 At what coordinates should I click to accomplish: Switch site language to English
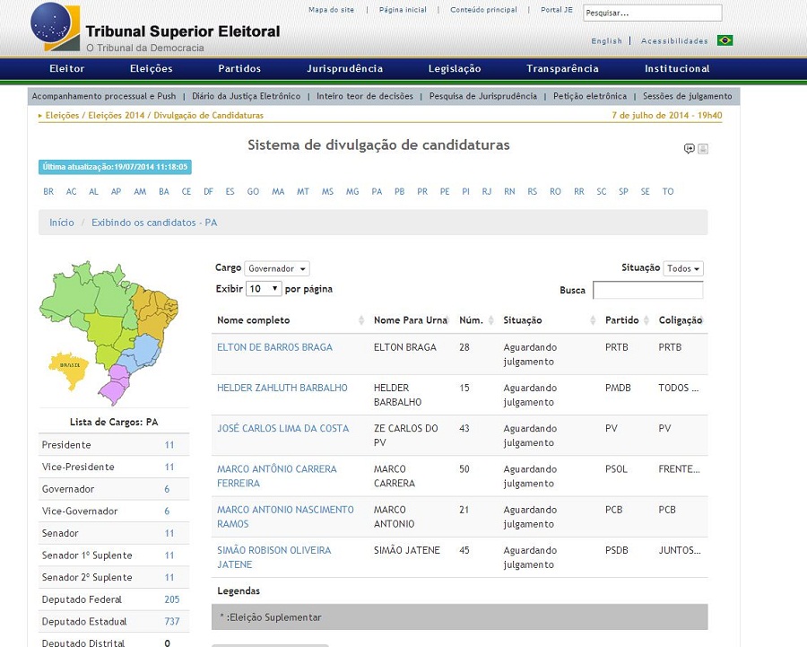pos(606,41)
